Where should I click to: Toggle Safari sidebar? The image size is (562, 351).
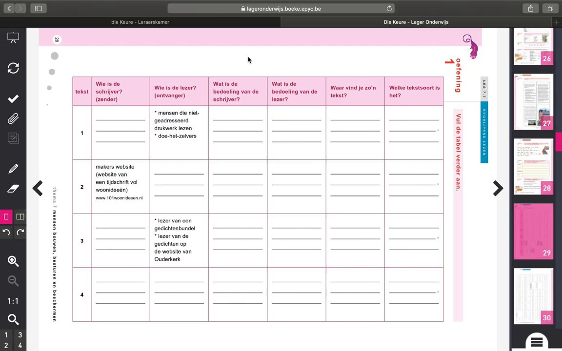39,8
